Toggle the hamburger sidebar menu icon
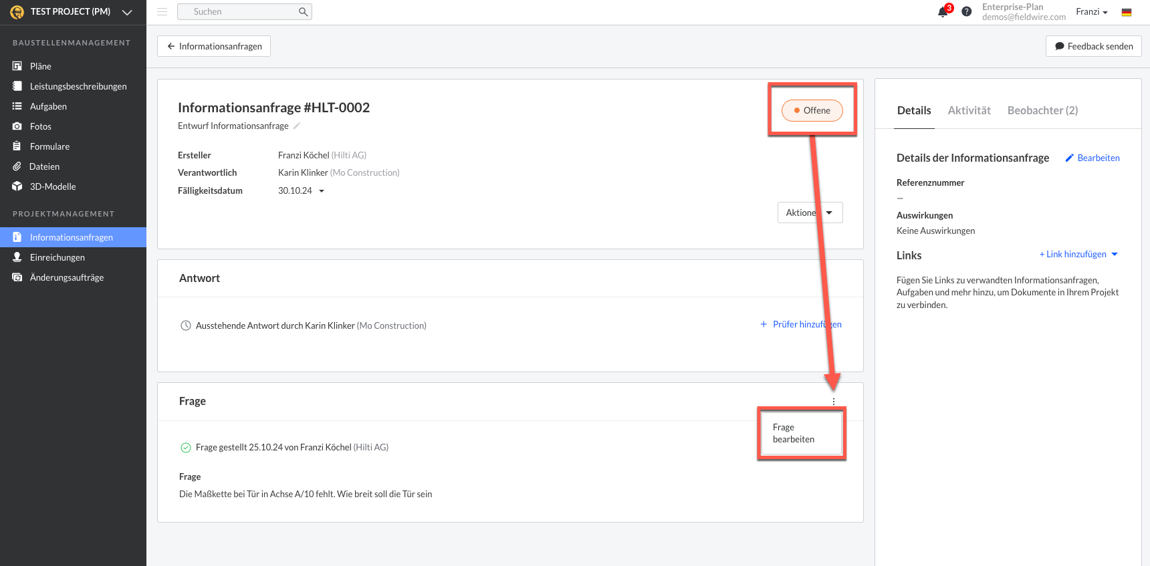The width and height of the screenshot is (1150, 566). coord(162,11)
